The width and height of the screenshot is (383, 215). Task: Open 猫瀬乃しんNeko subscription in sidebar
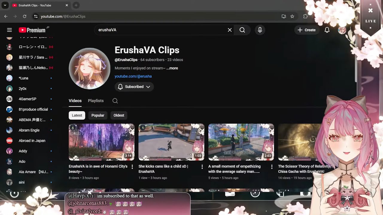pyautogui.click(x=30, y=68)
